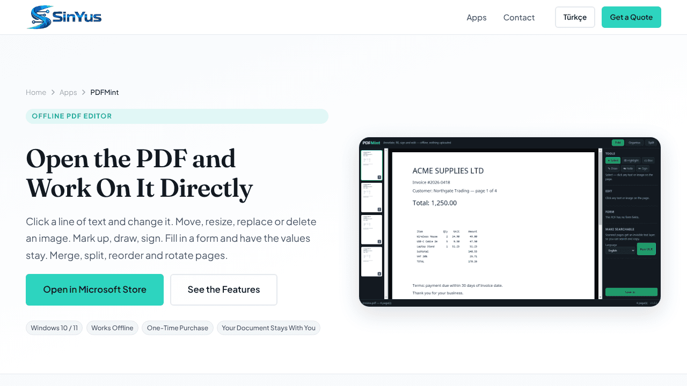This screenshot has width=687, height=386.
Task: Click the Your Document Stays With You tag
Action: (x=268, y=328)
